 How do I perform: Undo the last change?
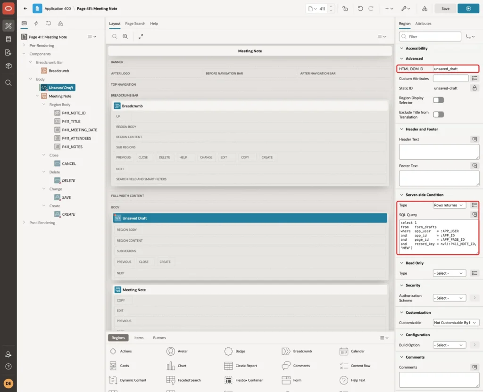[x=360, y=8]
